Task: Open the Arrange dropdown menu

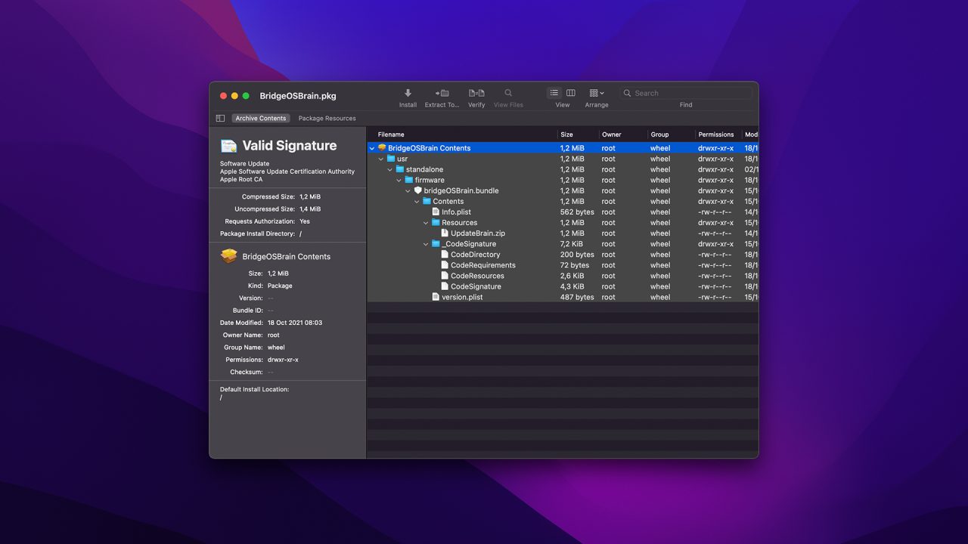Action: point(597,93)
